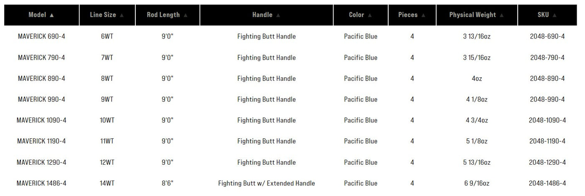Click the Fighting Butt w/ Extended Handle cell
Viewport: 585px width, 196px height.
[267, 183]
